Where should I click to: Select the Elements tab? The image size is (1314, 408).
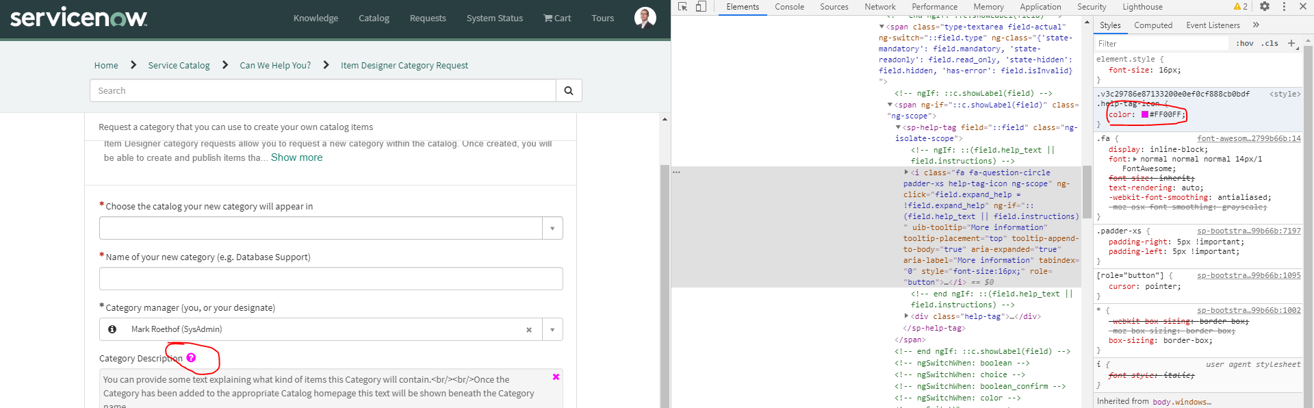click(x=743, y=7)
